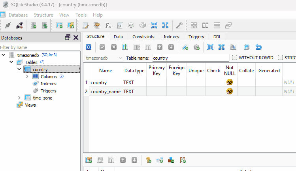The image size is (296, 171).
Task: Open the timezonedb database dropdown
Action: tap(104, 58)
